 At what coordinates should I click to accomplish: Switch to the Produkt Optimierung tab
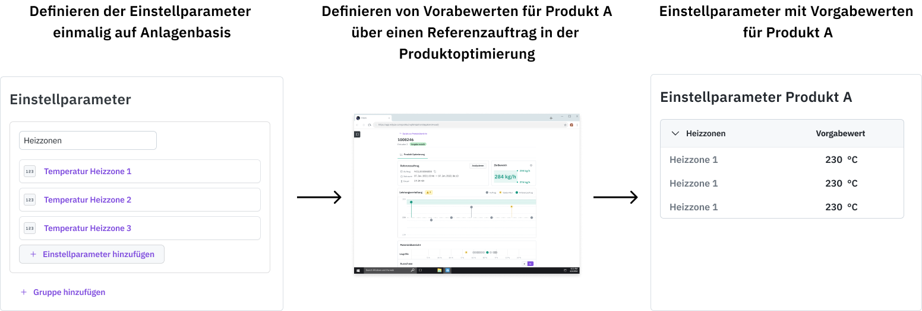(412, 154)
